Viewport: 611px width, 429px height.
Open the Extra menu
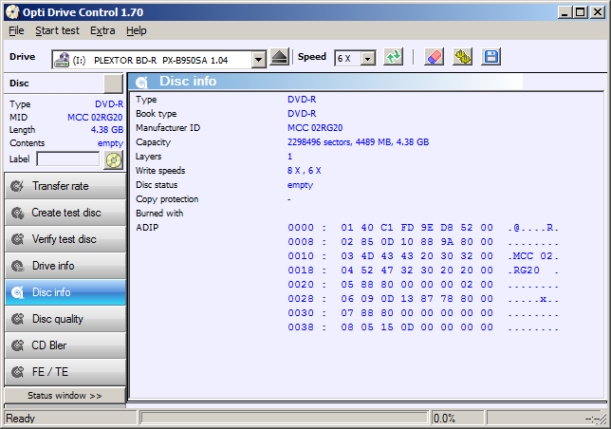(102, 30)
